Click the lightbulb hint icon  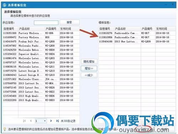click(5, 129)
